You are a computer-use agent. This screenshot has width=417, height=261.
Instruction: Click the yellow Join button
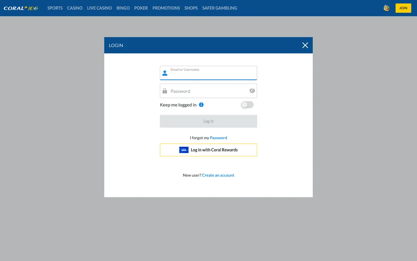(x=403, y=8)
